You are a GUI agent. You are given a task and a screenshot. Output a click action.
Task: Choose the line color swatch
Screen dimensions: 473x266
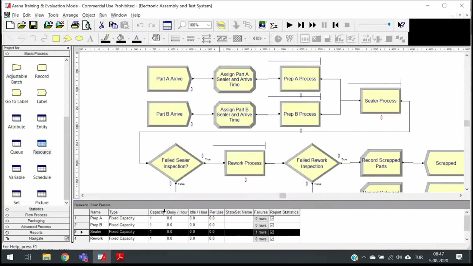pyautogui.click(x=106, y=38)
